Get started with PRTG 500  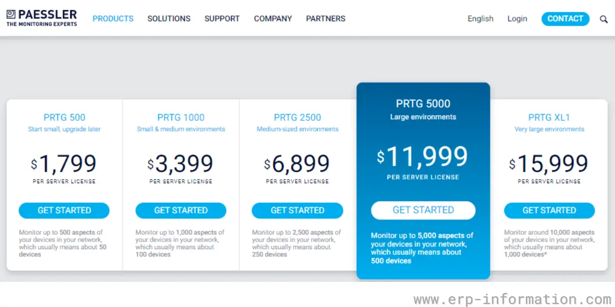[x=64, y=210]
